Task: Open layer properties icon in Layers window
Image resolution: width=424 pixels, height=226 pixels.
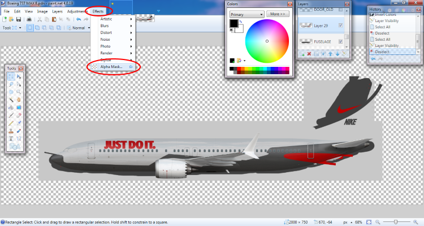Action: (x=344, y=54)
